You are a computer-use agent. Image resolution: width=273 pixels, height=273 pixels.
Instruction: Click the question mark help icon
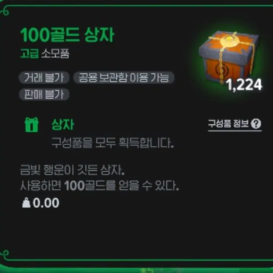point(256,124)
